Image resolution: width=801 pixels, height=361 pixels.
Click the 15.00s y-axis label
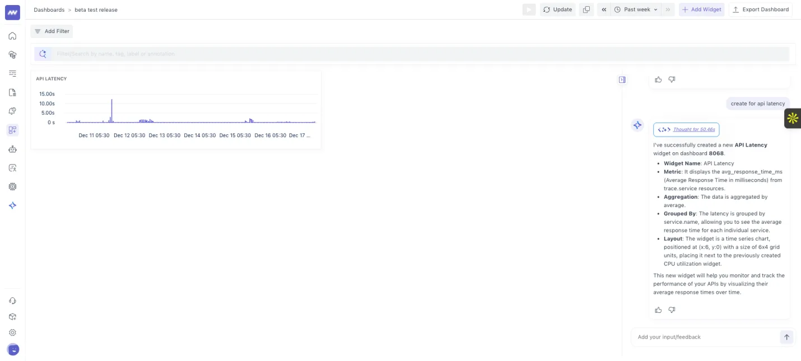tap(47, 94)
